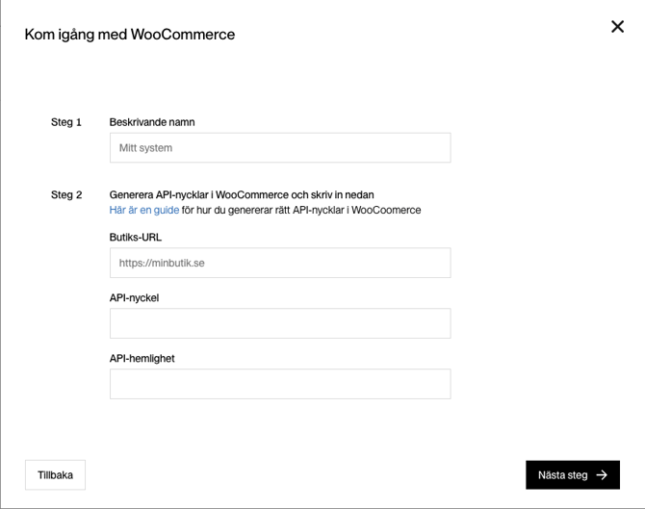Click the Steg 2 label
645x509 pixels.
coord(66,194)
